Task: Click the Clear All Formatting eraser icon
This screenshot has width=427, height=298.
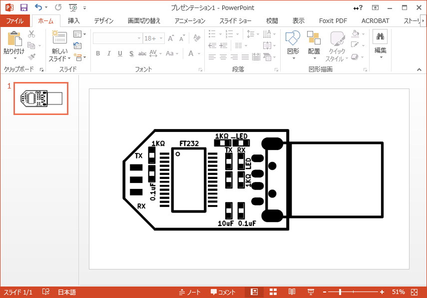Action: [x=197, y=38]
